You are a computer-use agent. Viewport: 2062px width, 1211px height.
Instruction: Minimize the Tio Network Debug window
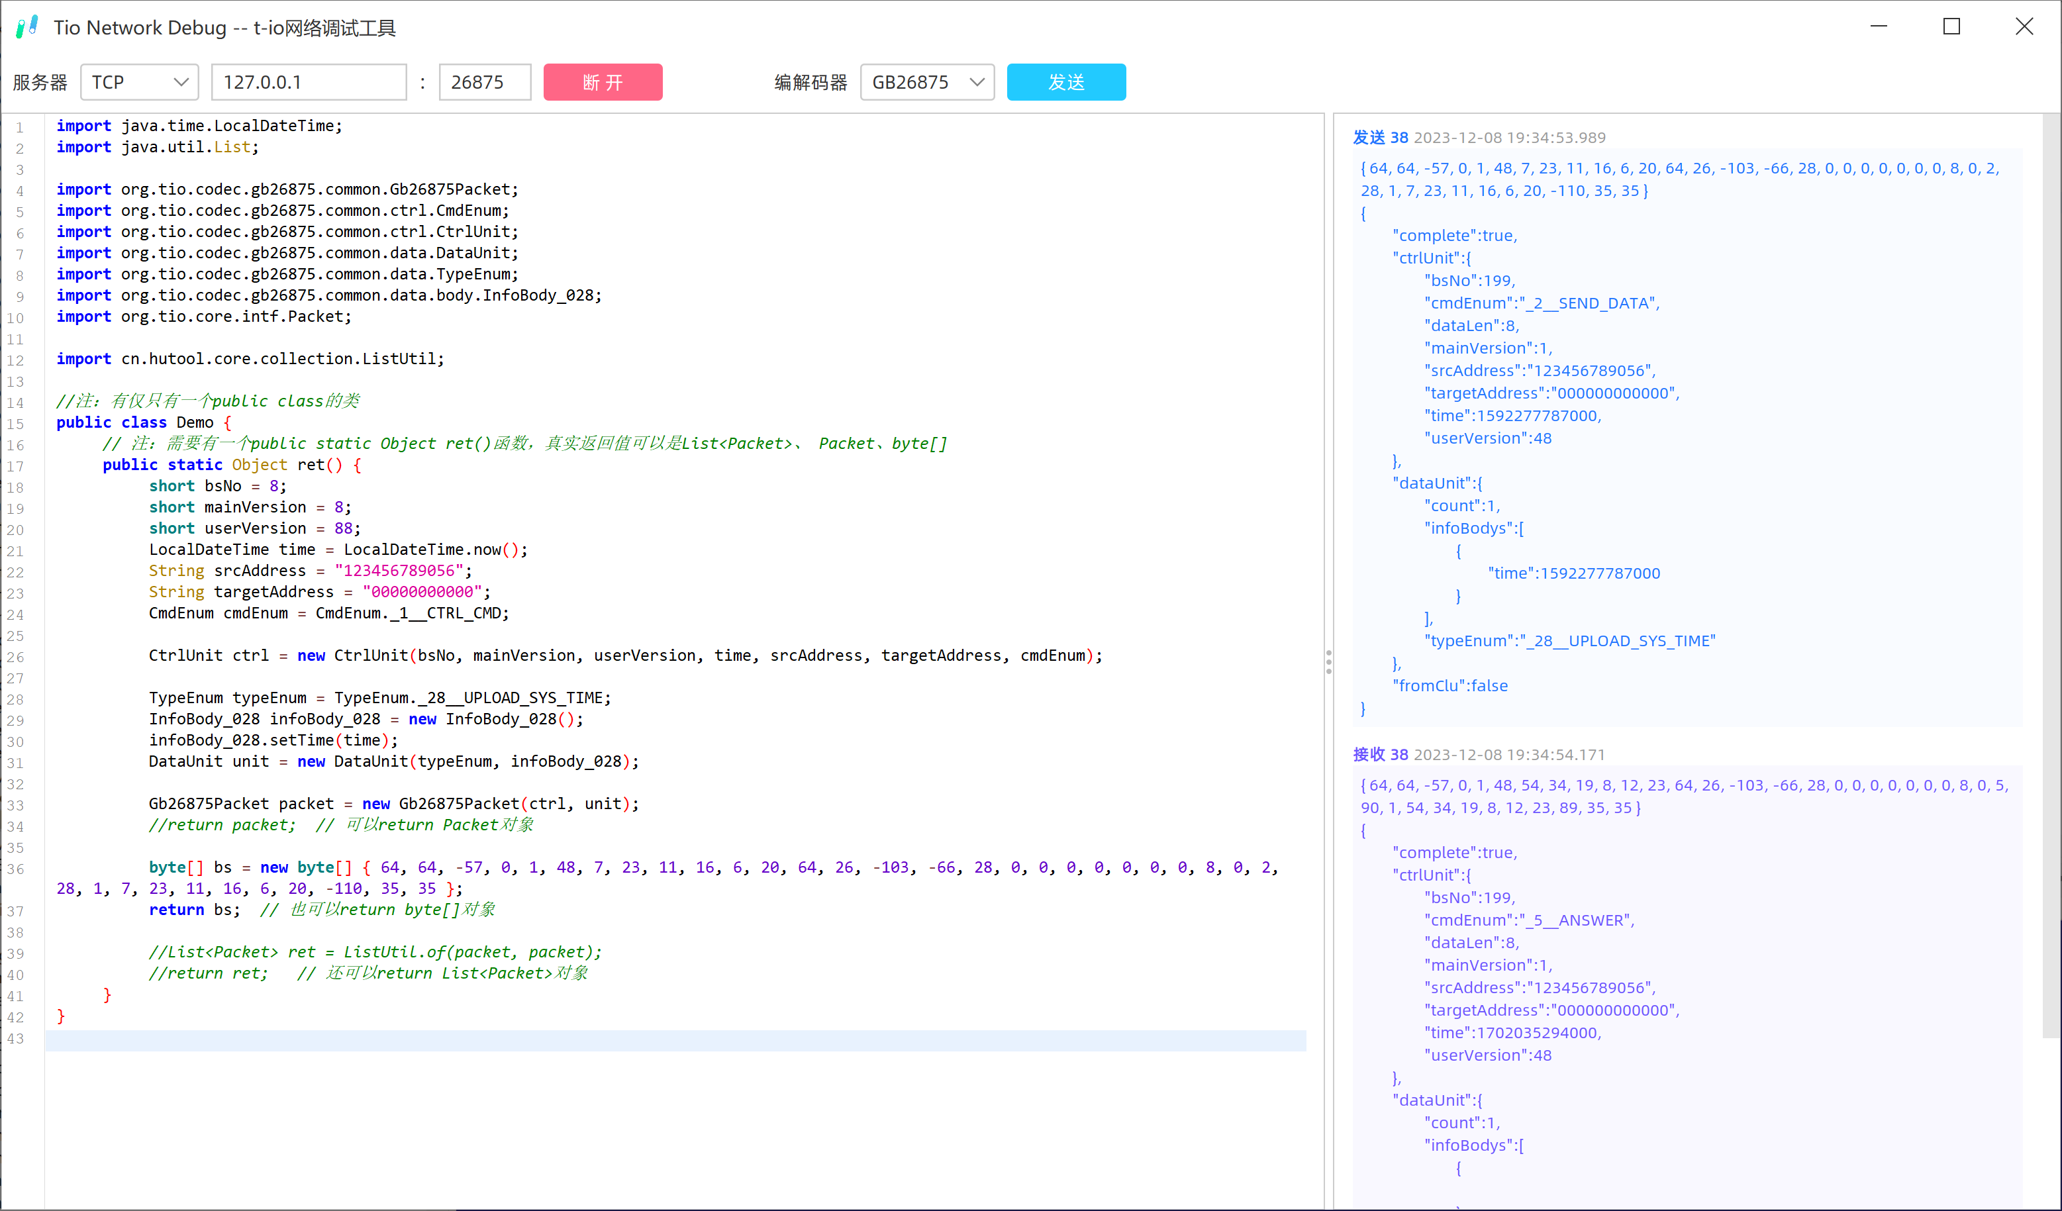click(1879, 27)
